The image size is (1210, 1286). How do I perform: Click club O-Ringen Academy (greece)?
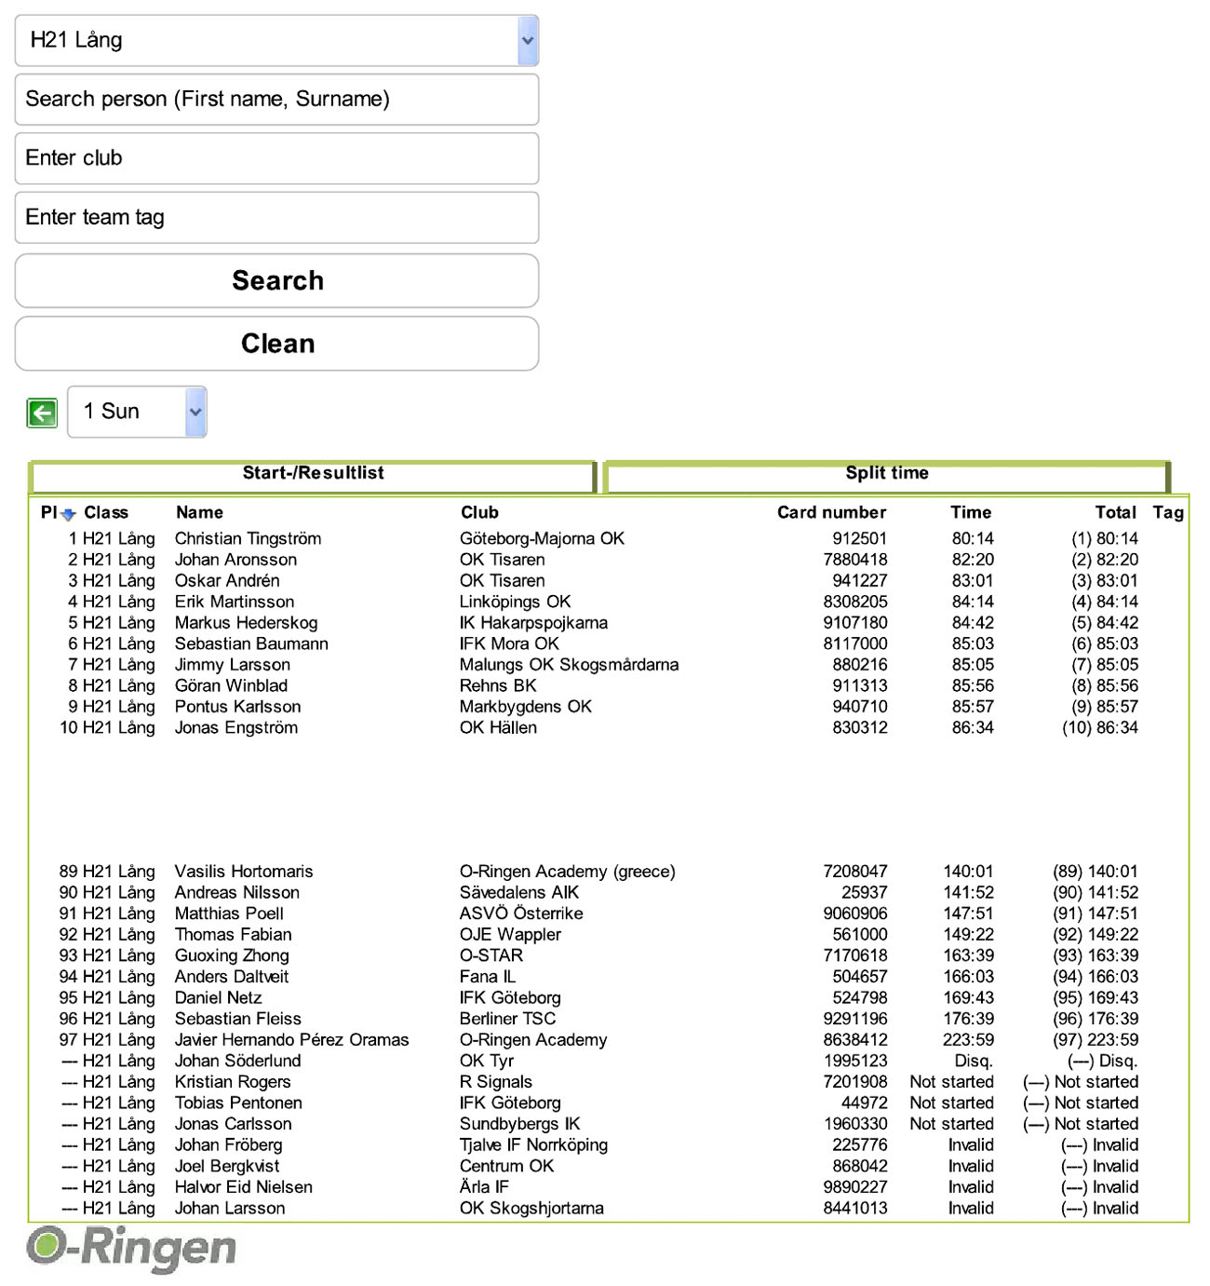(567, 872)
